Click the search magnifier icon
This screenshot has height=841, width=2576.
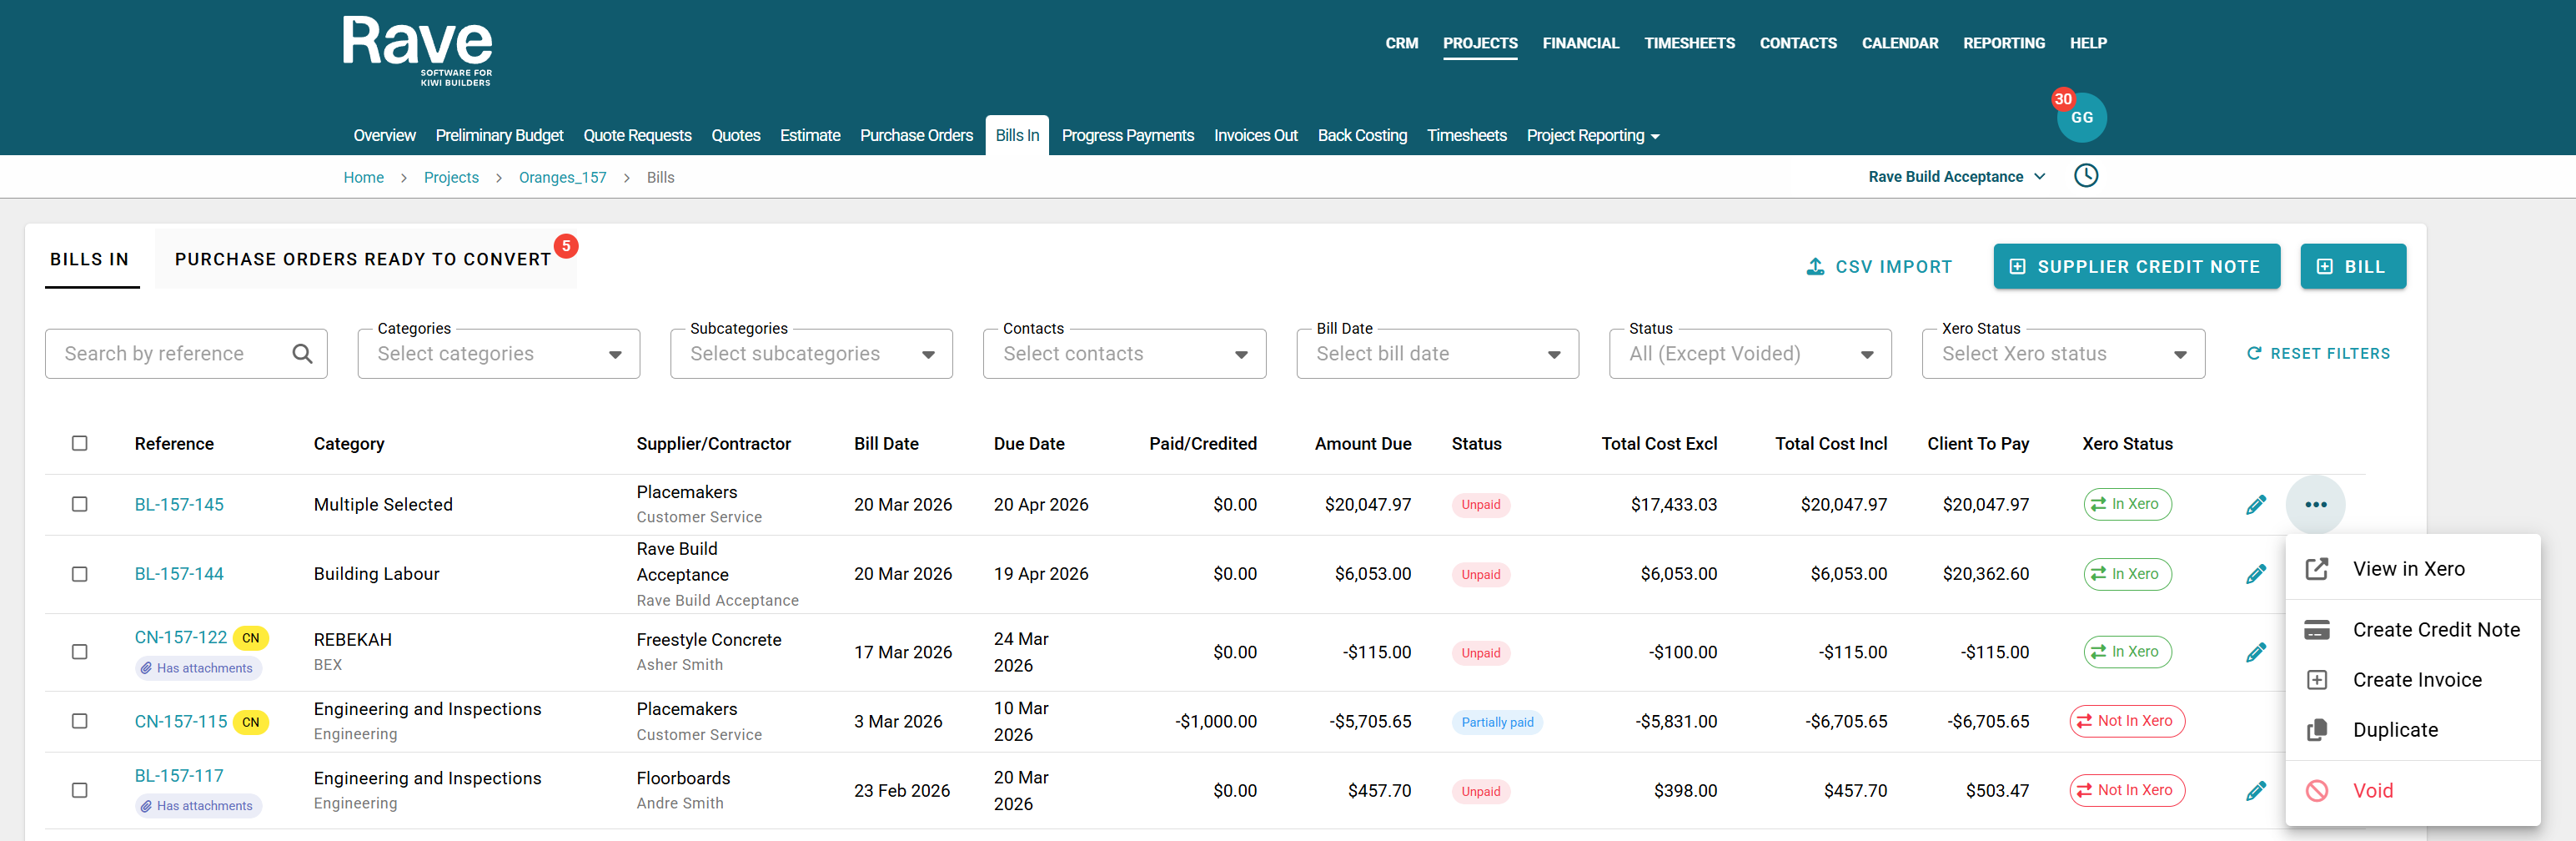click(302, 354)
